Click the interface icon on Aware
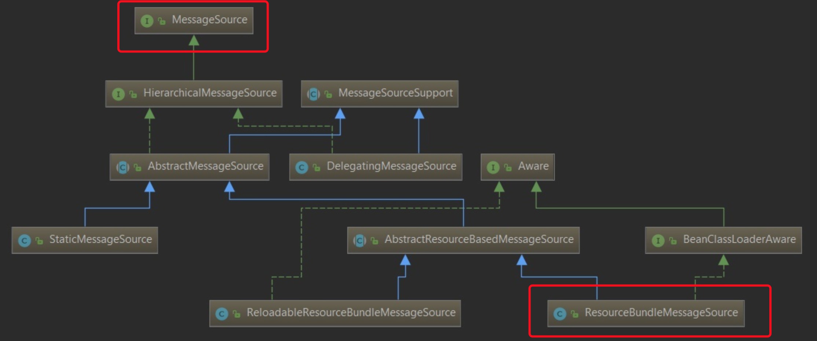This screenshot has height=341, width=817. (x=493, y=168)
